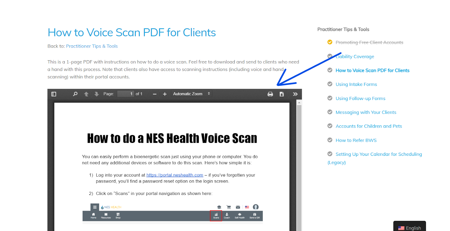Click the PDF scrollbar up arrow
The height and width of the screenshot is (231, 450).
[299, 103]
